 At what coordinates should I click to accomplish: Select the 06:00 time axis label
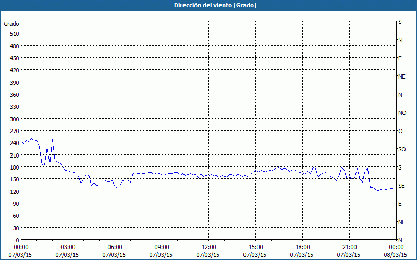(x=115, y=248)
